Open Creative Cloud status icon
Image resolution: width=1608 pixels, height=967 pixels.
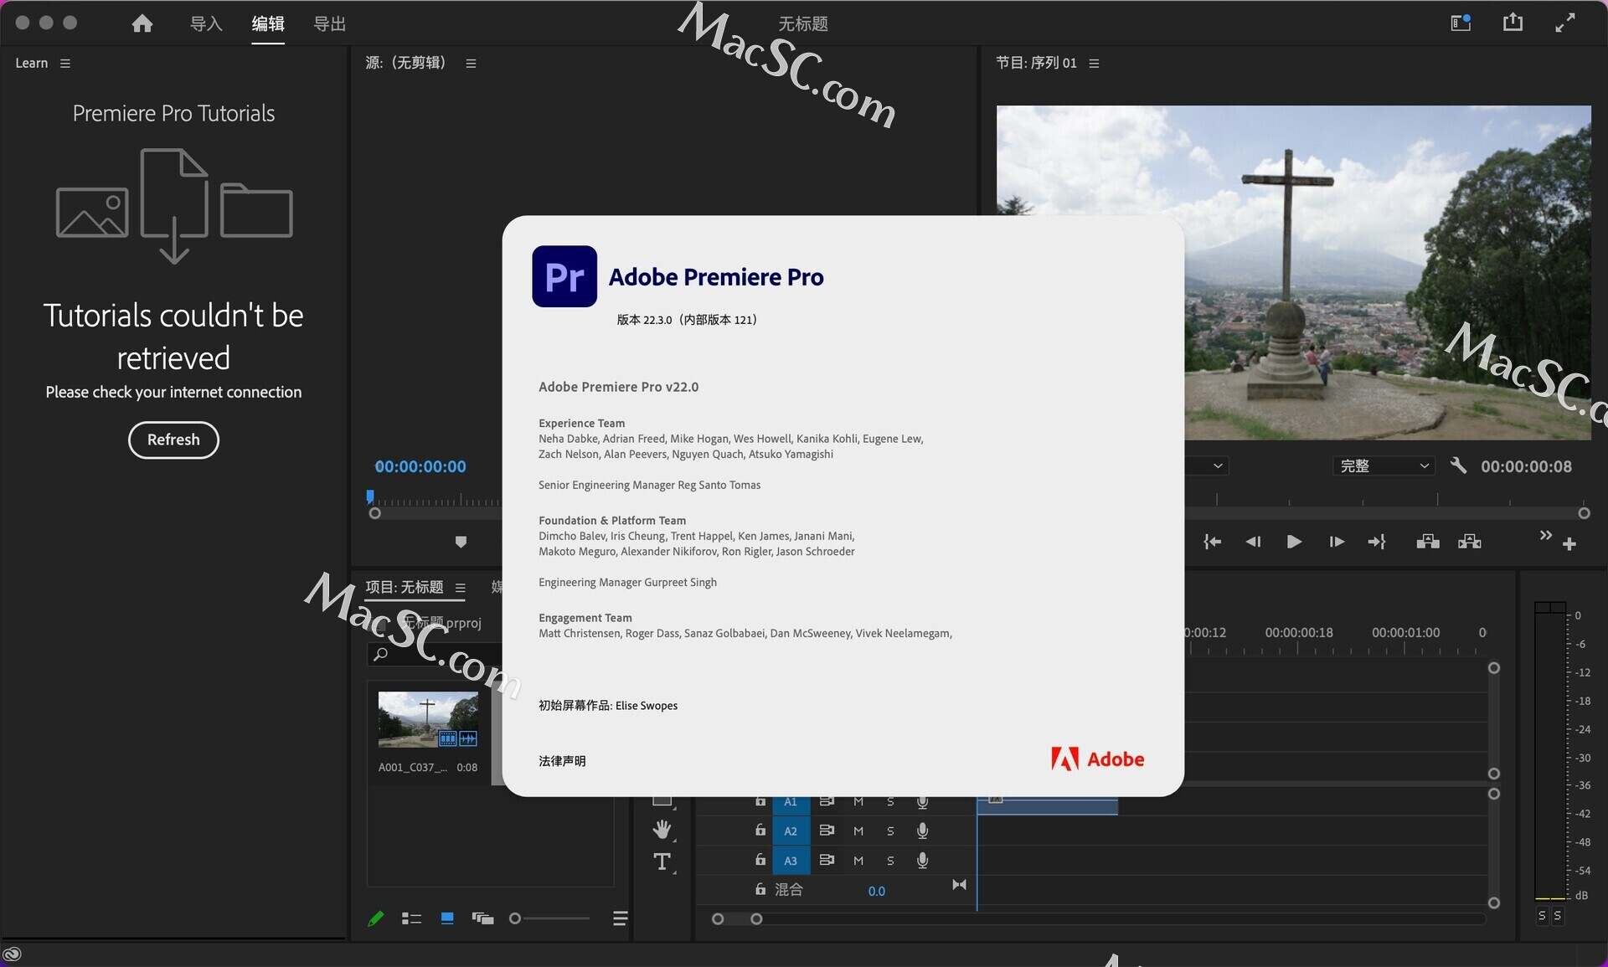point(12,954)
